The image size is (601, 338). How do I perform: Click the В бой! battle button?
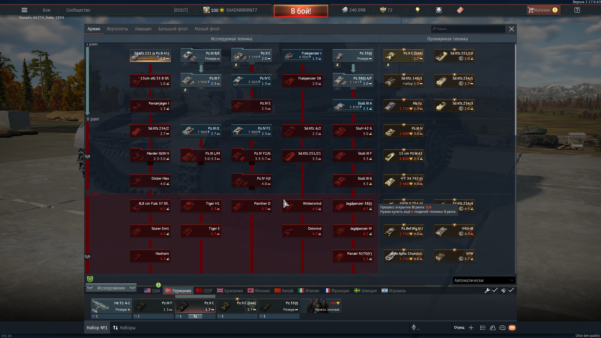coord(301,11)
